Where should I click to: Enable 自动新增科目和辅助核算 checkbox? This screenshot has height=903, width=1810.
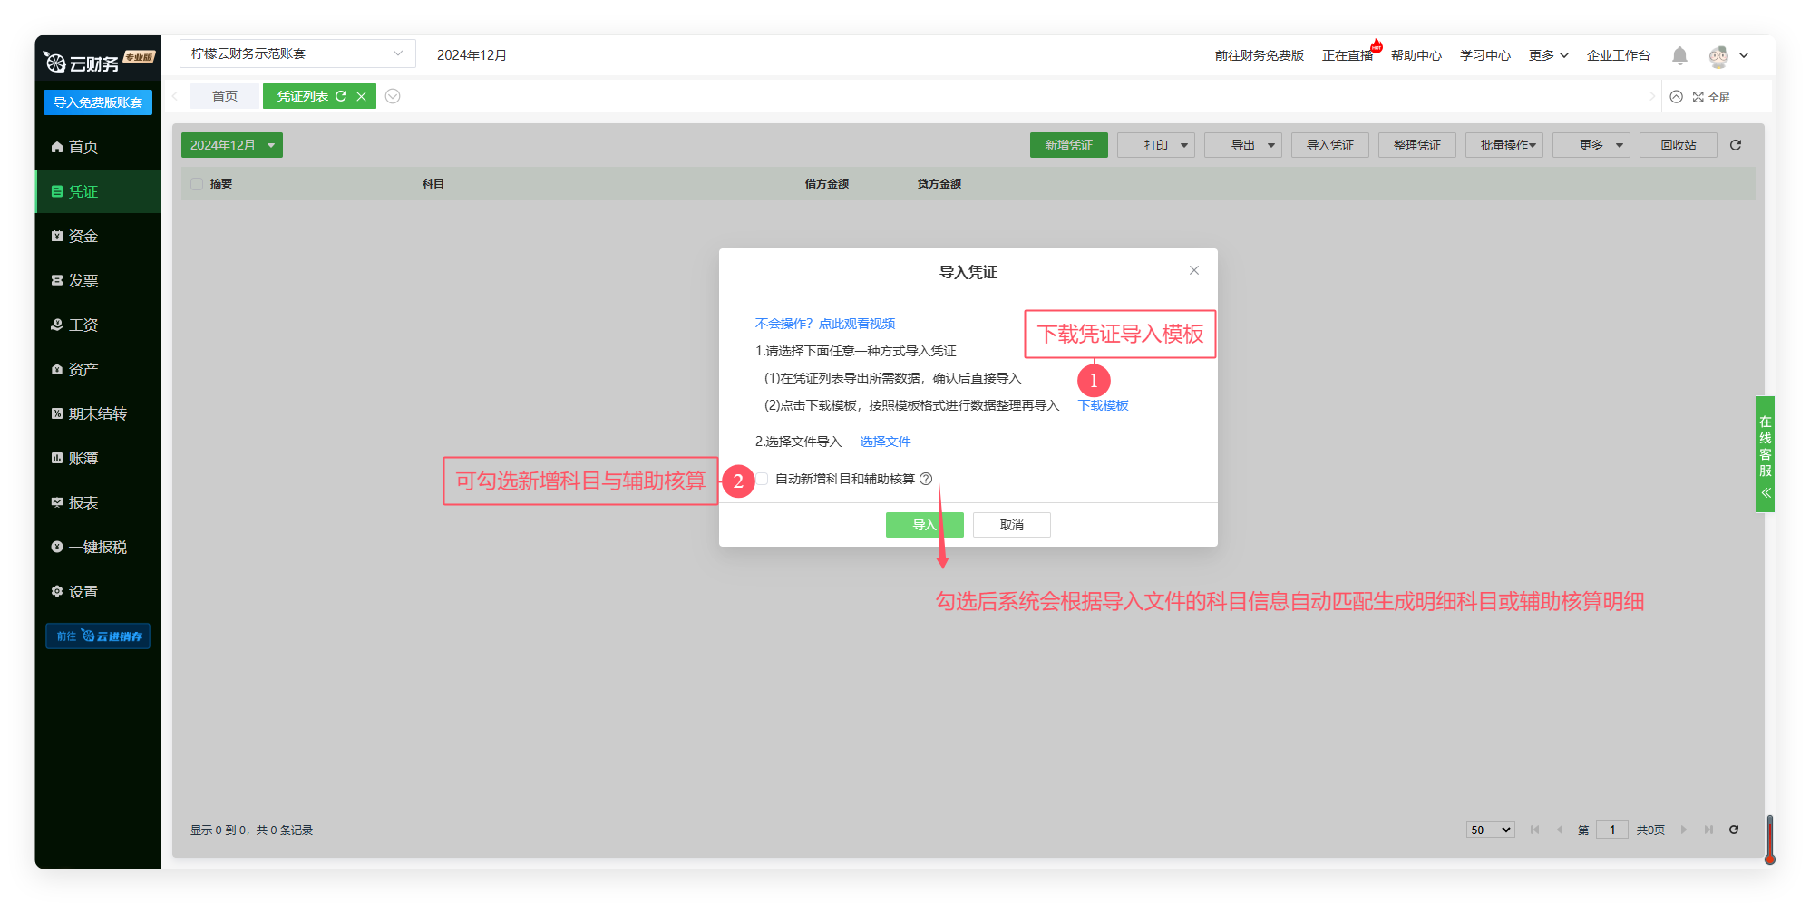point(762,479)
